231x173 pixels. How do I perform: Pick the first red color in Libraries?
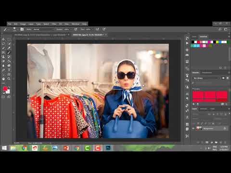198,95
